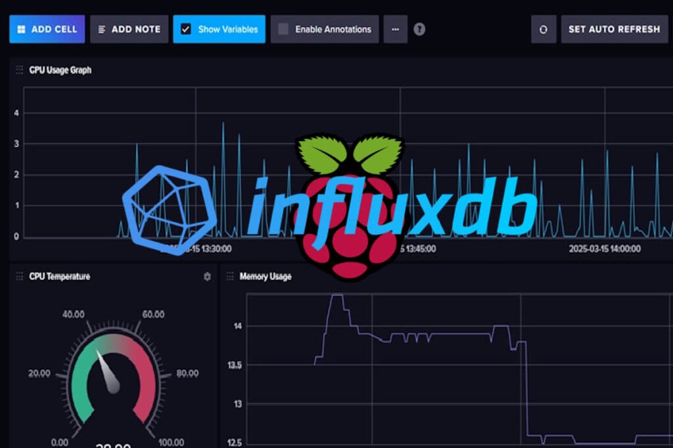Click the InfluxDB polygon logo icon
This screenshot has width=673, height=448.
(170, 201)
